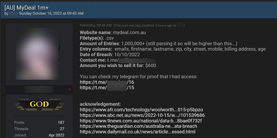Image resolution: width=277 pixels, height=138 pixels.
Task: Open the 9news.com.au national link
Action: [x=141, y=121]
